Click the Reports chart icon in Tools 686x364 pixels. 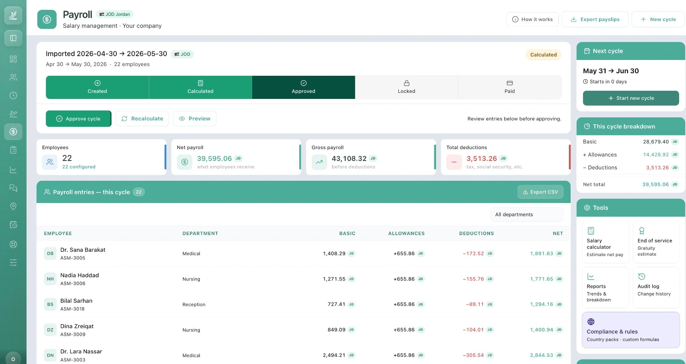coord(591,276)
